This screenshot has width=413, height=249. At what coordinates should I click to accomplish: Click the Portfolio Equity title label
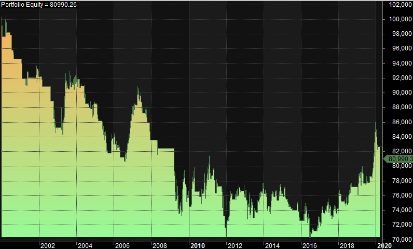click(39, 5)
